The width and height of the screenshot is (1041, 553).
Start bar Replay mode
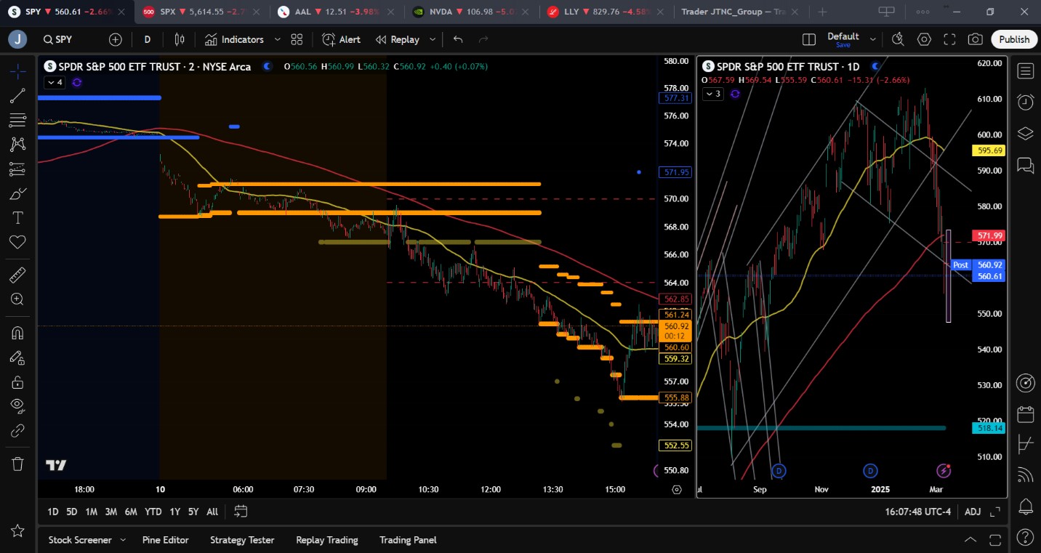[398, 40]
